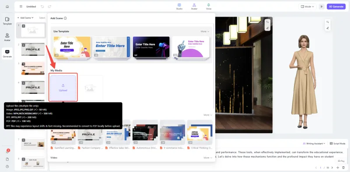This screenshot has width=350, height=172.
Task: Click the undo arrow icon
Action: [42, 7]
